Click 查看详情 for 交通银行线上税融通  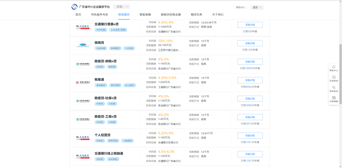(x=250, y=154)
